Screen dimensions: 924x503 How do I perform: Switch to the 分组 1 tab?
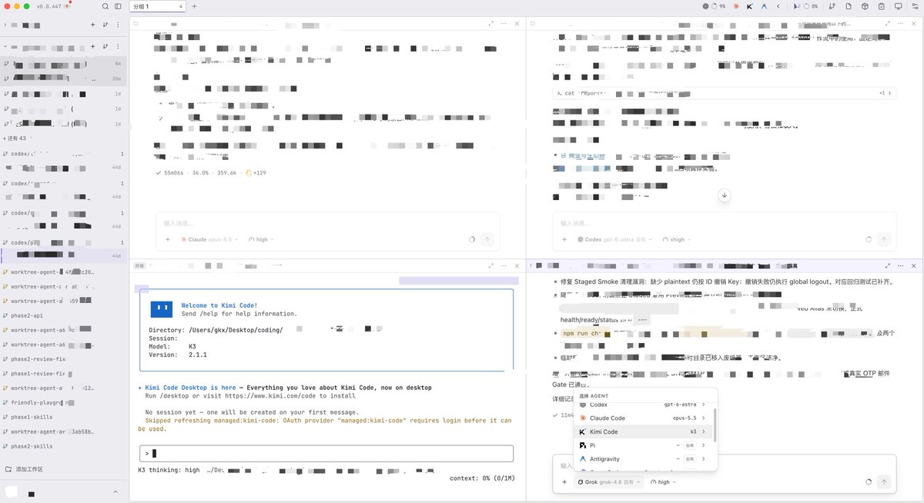157,6
